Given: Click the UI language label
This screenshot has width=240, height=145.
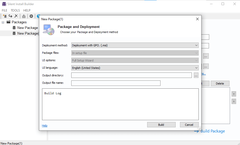Looking at the screenshot, I should tap(50, 68).
